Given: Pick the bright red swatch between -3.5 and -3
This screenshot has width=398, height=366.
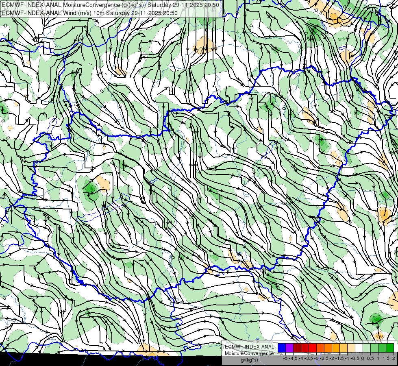Looking at the screenshot, I should pyautogui.click(x=313, y=348).
